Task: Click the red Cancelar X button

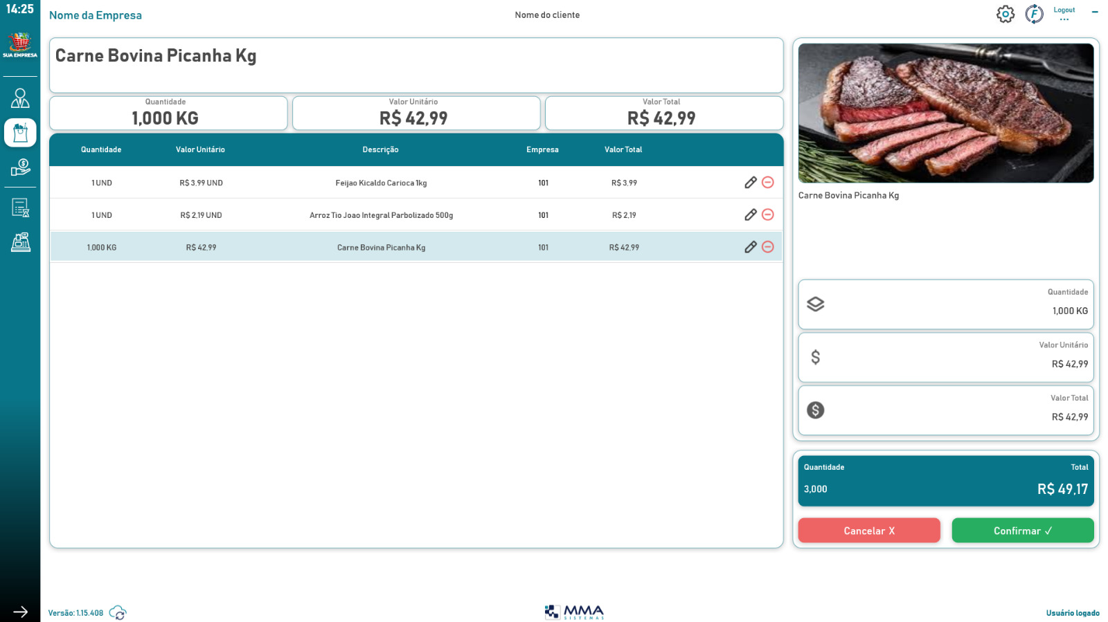Action: pyautogui.click(x=869, y=531)
